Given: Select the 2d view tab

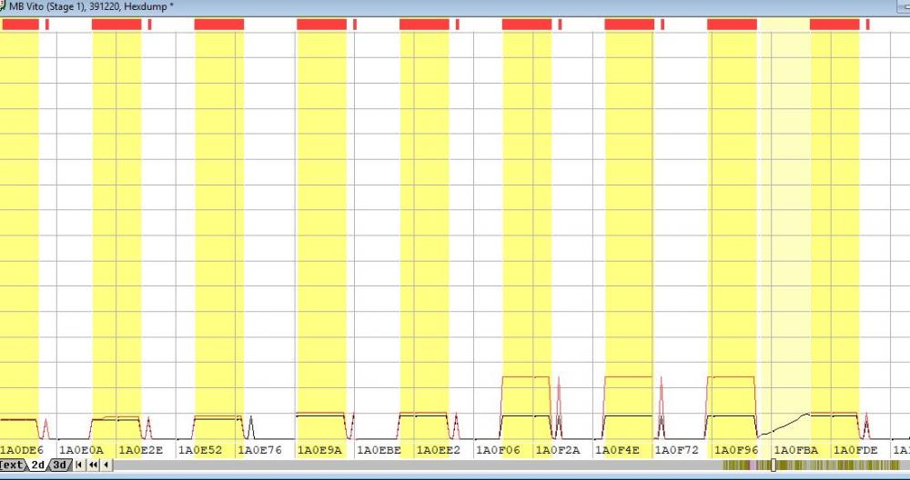Looking at the screenshot, I should [x=38, y=465].
